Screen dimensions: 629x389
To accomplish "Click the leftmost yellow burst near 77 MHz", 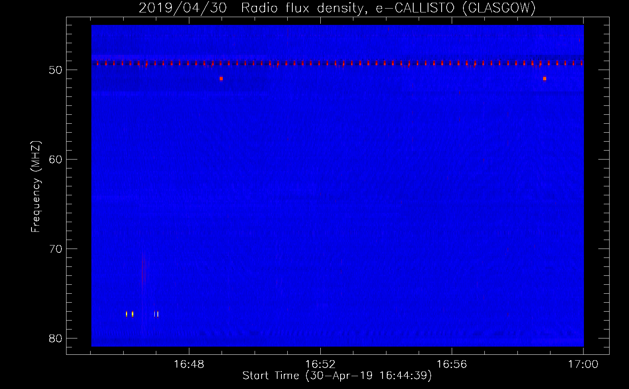I will [126, 314].
